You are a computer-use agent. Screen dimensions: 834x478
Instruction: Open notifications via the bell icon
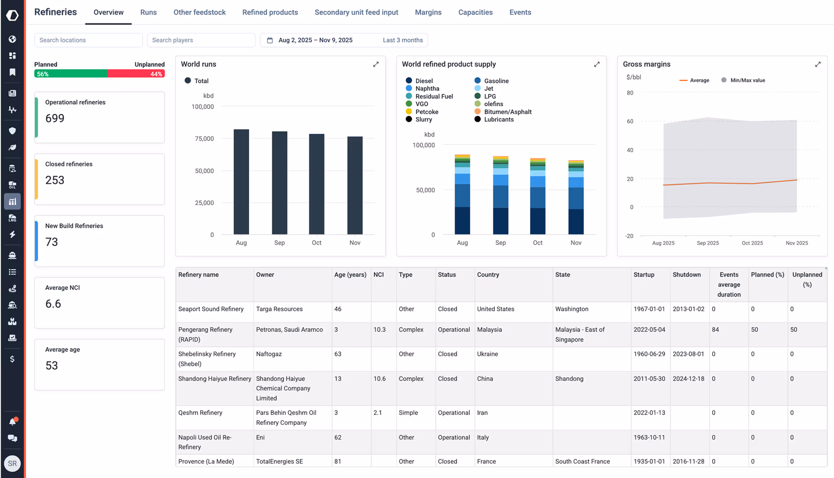(12, 421)
